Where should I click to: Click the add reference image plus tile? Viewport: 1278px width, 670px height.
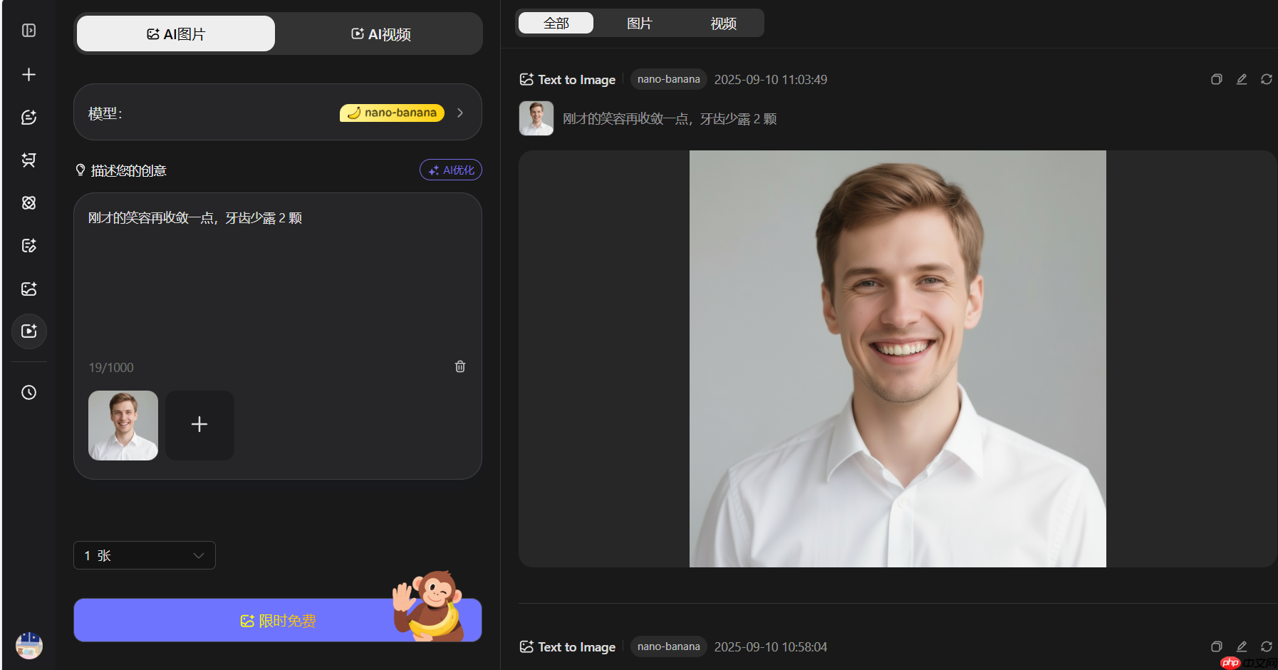point(199,425)
